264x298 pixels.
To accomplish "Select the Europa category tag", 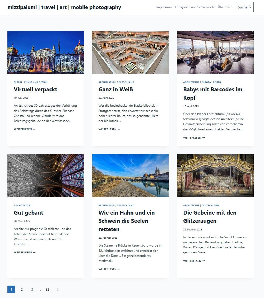I will pyautogui.click(x=206, y=82).
